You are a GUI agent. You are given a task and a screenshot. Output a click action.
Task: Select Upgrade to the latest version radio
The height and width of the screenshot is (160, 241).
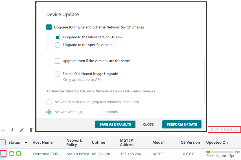(58, 37)
